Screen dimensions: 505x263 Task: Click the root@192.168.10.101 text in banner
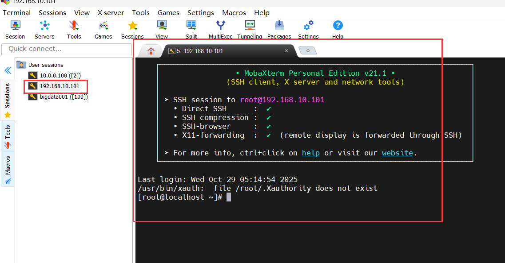pos(282,100)
